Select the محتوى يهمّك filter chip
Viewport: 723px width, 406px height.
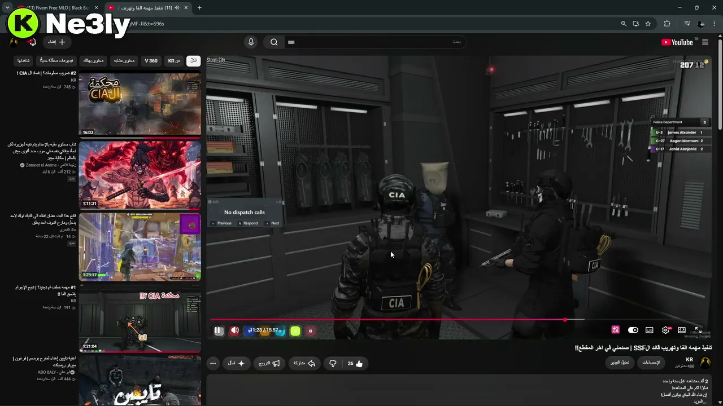(93, 60)
